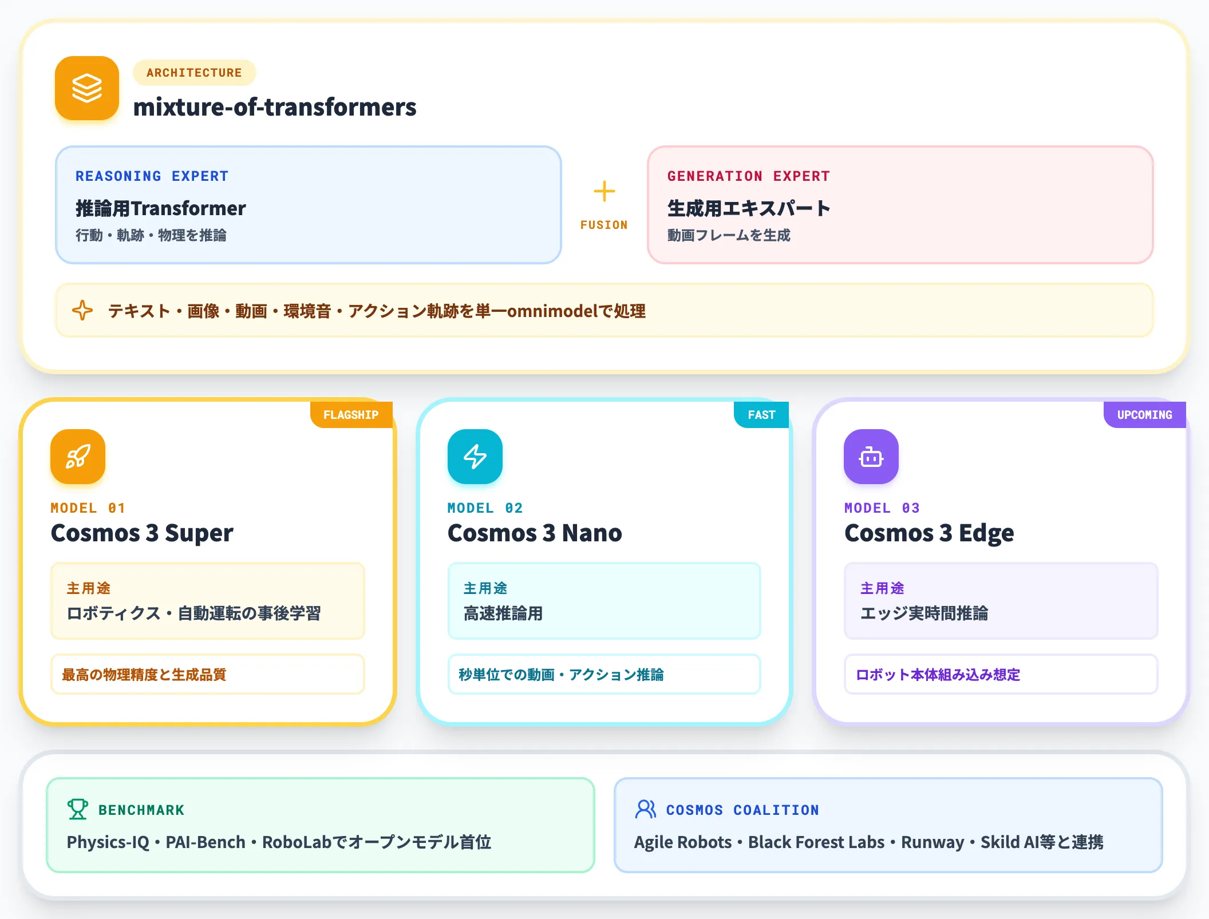Click the REASONING EXPERT label
The image size is (1209, 919).
152,176
